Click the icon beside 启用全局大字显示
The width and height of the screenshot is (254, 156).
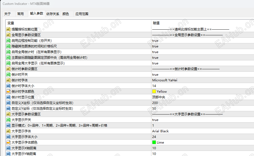click(x=8, y=63)
